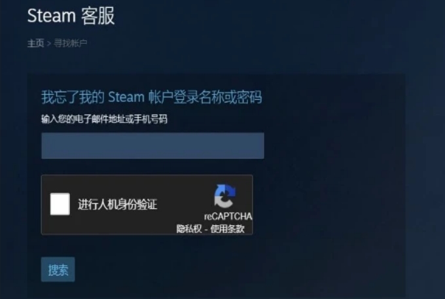This screenshot has height=299, width=445.
Task: Tick the 进行人机身份验证 checkbox
Action: click(x=60, y=204)
